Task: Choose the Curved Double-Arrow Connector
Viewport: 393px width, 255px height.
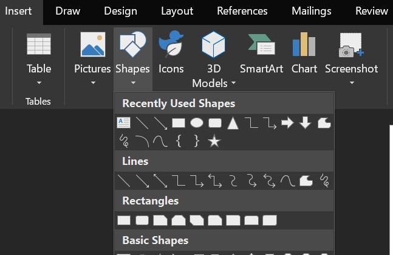Action: pyautogui.click(x=270, y=181)
